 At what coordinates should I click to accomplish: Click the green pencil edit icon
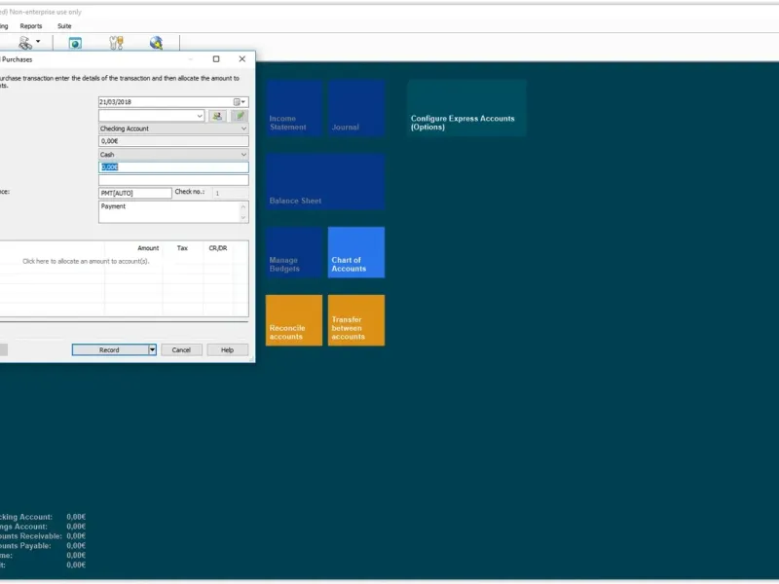(x=240, y=116)
